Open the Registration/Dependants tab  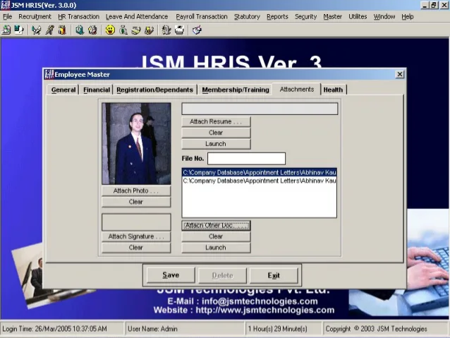[154, 90]
